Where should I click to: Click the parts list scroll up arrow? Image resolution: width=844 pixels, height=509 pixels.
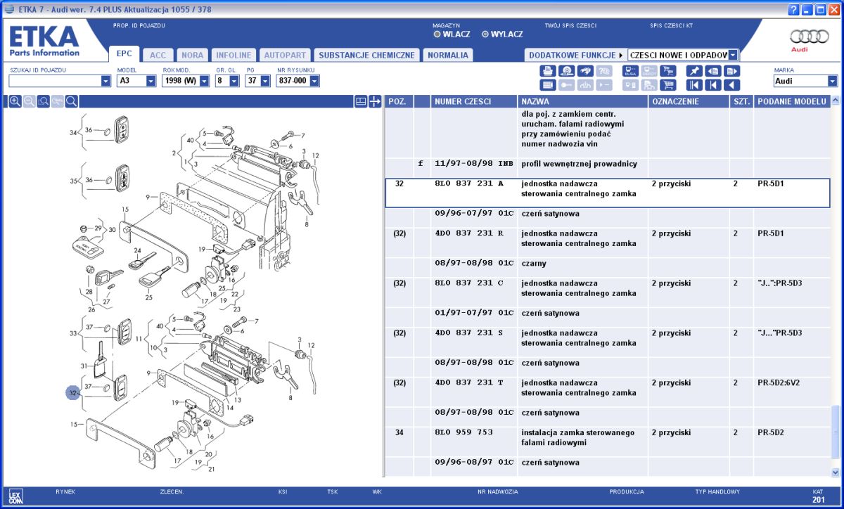point(836,101)
